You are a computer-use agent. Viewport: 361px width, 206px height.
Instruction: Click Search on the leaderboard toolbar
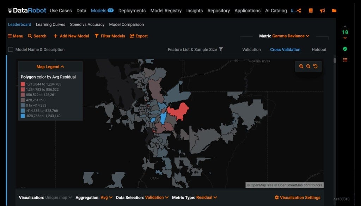pos(37,36)
